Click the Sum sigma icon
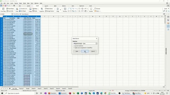The image size is (170, 95). click(17, 14)
